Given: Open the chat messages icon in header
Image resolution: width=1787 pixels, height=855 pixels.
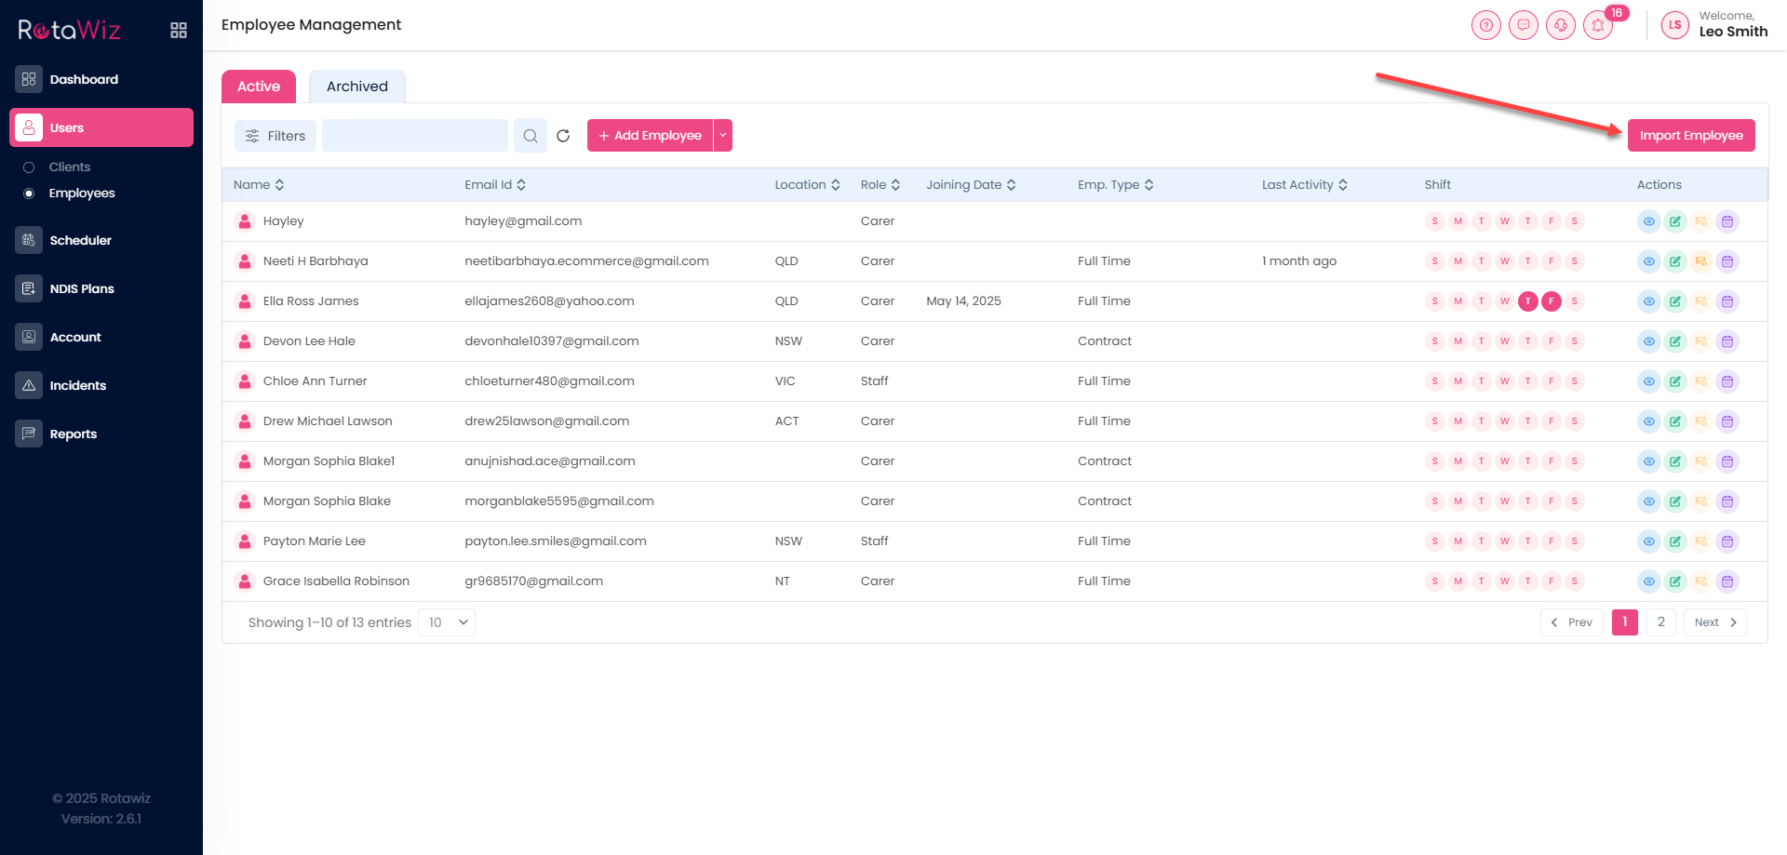Looking at the screenshot, I should (1524, 25).
